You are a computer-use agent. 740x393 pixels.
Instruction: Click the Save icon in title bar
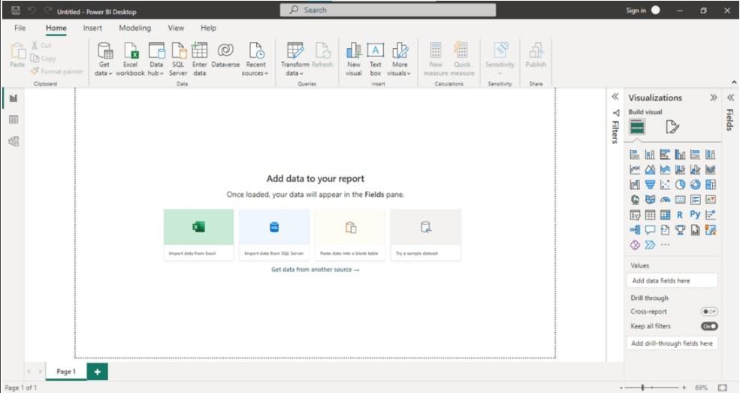pyautogui.click(x=16, y=11)
